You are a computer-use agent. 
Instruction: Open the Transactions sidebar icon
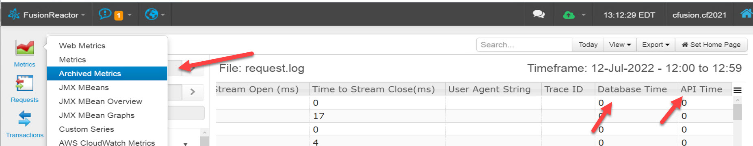coord(24,124)
